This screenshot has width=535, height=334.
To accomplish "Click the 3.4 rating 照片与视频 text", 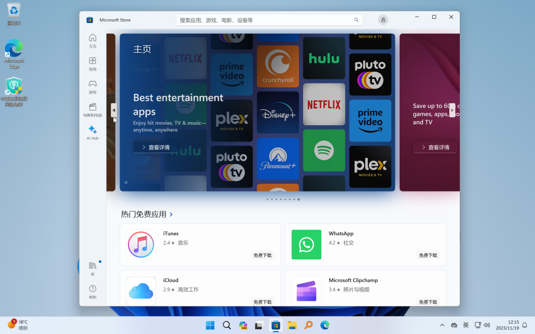I will coord(349,289).
